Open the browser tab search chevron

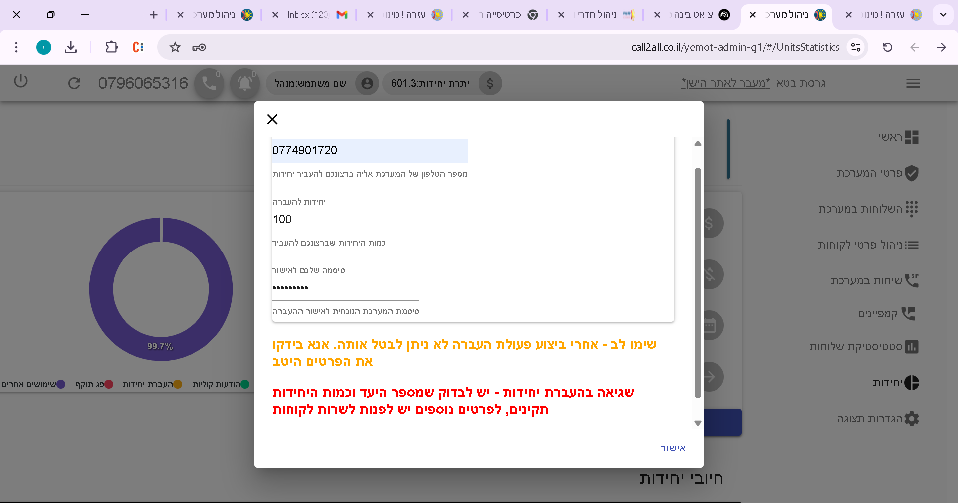tap(943, 15)
